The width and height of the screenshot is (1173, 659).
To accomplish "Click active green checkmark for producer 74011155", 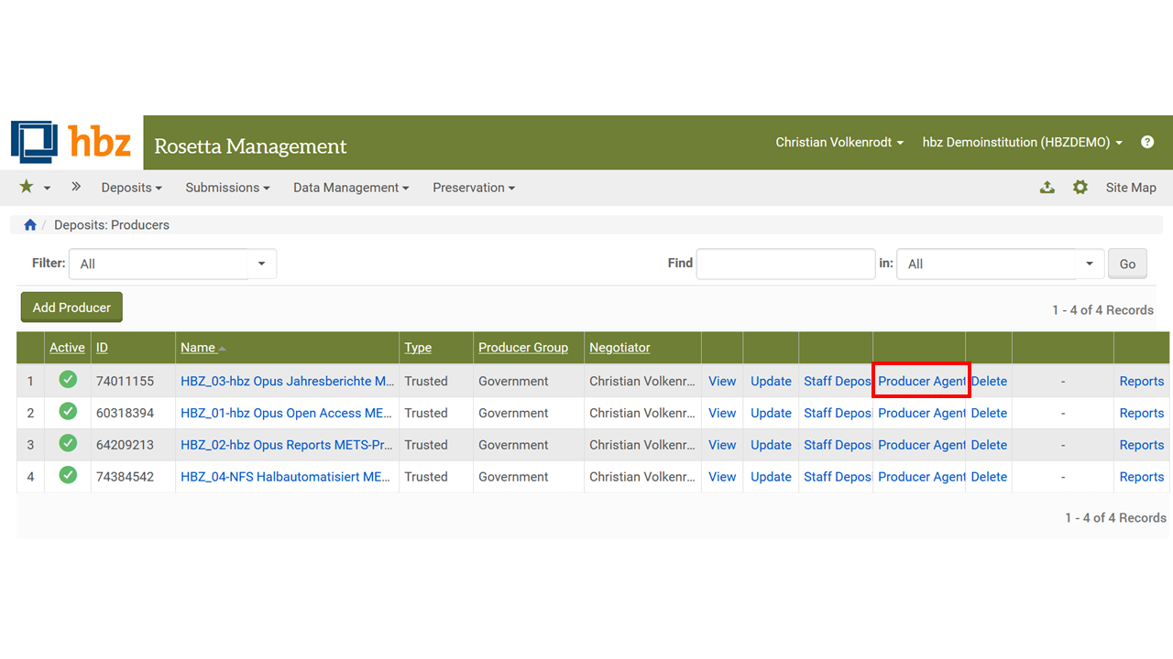I will point(68,380).
